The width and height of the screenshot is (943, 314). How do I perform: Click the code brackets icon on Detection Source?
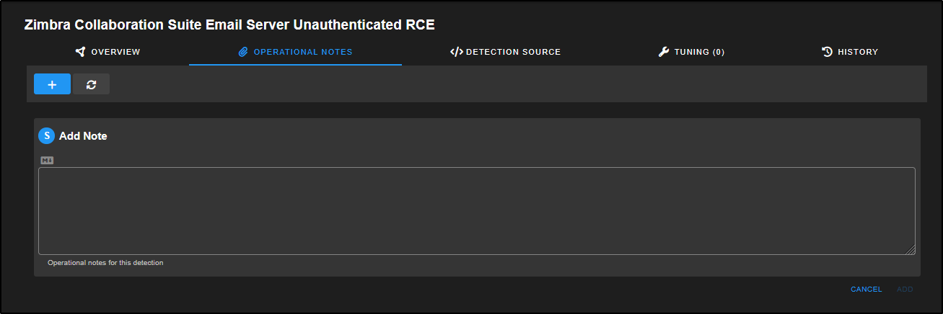click(x=456, y=52)
